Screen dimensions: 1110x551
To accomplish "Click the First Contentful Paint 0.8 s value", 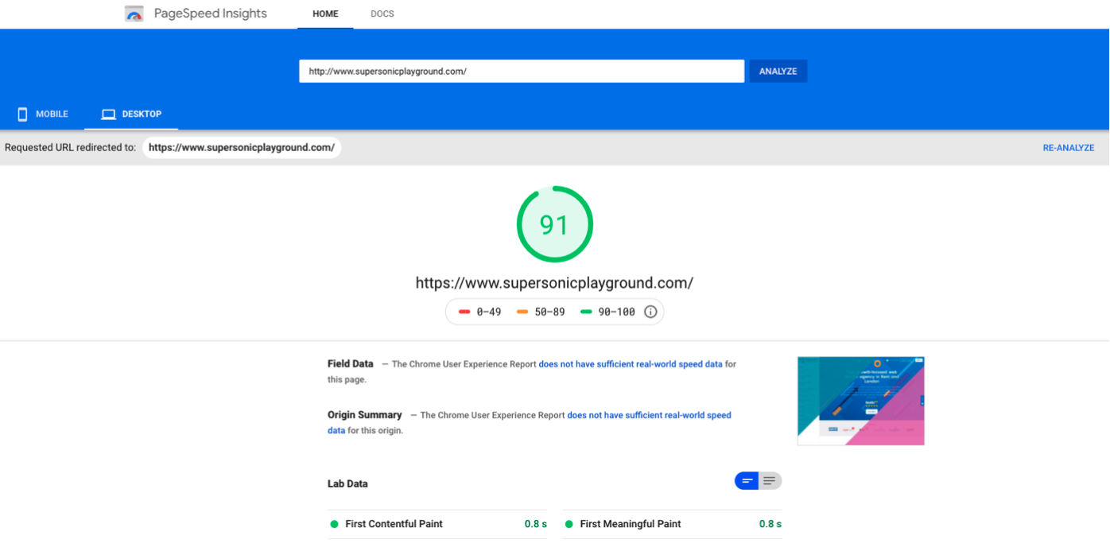I will click(536, 524).
